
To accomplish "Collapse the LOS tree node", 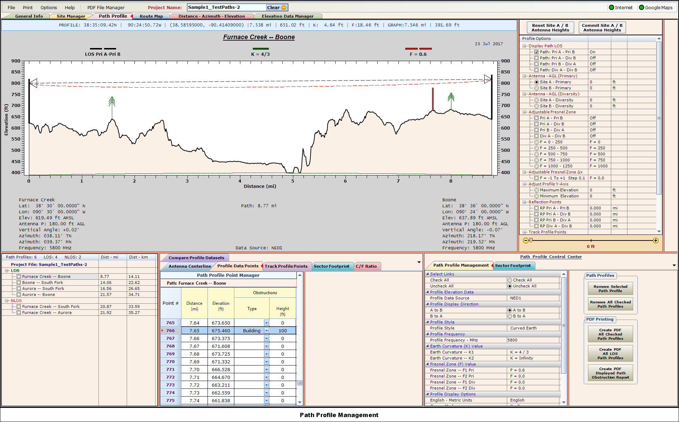I will click(7, 271).
